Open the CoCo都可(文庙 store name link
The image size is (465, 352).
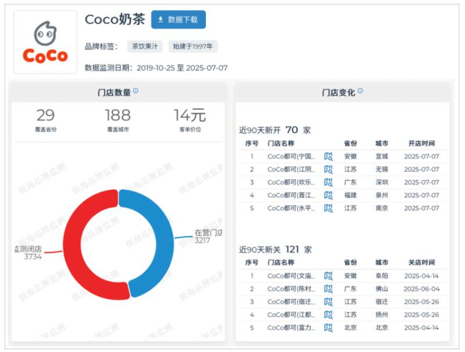[x=291, y=276]
